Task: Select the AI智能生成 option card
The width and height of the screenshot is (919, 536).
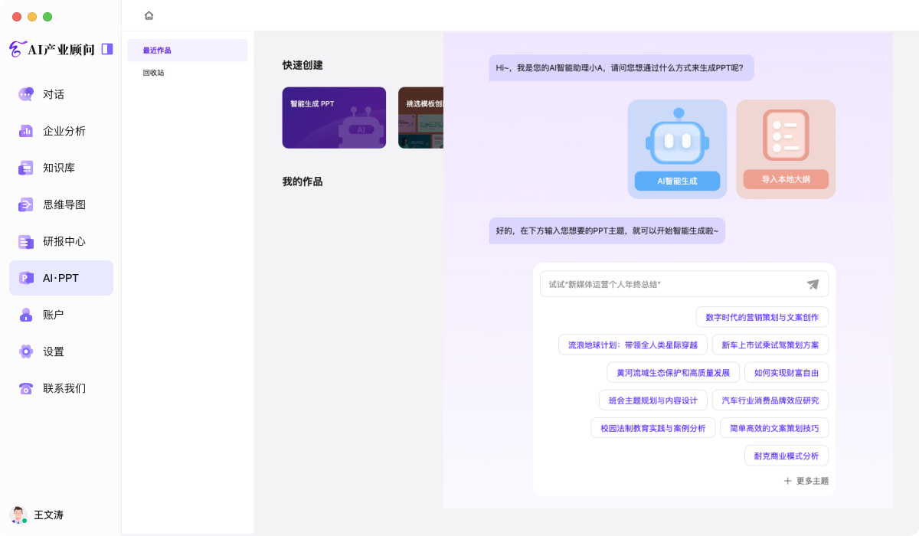Action: 677,149
